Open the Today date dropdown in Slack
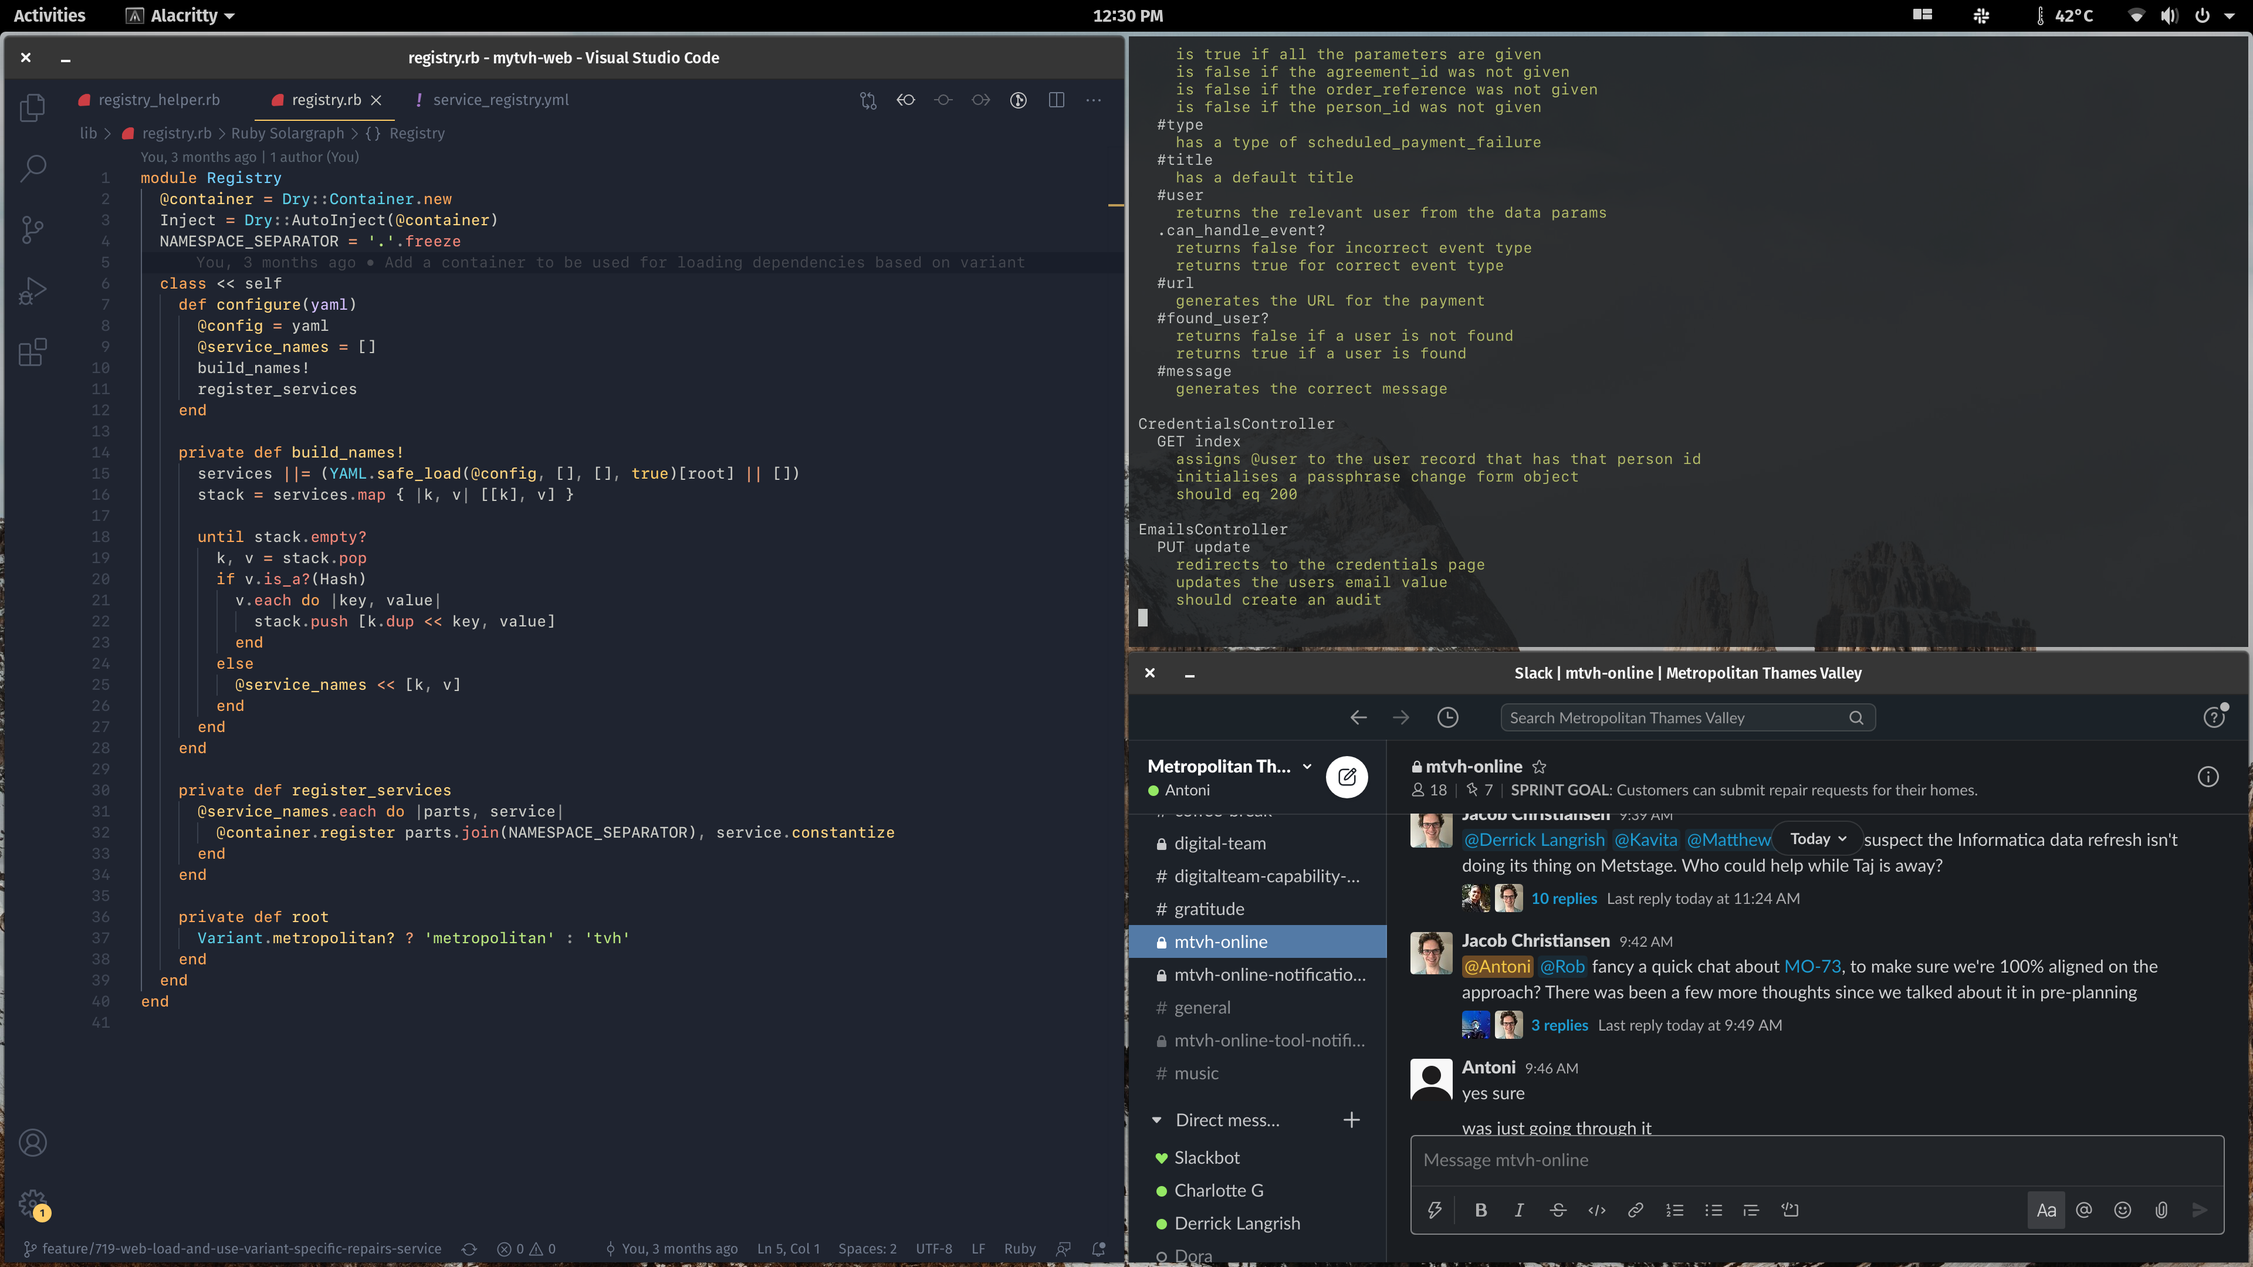The height and width of the screenshot is (1267, 2253). (x=1818, y=839)
